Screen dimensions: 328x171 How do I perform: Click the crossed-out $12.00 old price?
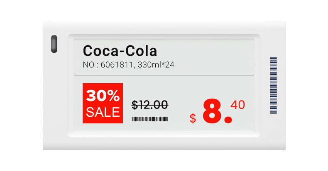(x=150, y=105)
